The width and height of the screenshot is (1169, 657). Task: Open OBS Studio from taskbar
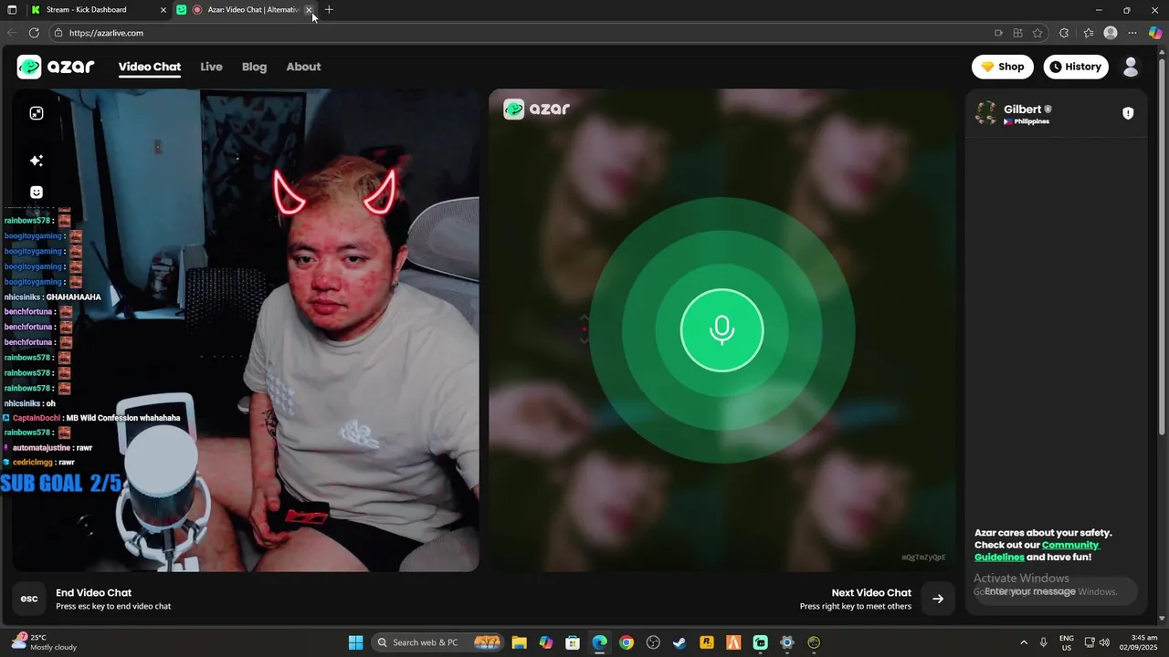tap(653, 642)
